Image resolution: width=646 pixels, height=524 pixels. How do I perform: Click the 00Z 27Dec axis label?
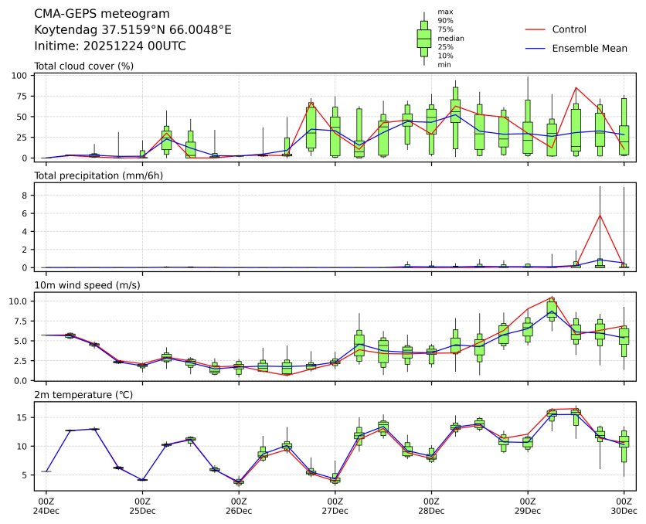point(335,506)
